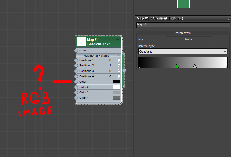Click the node's output socket on right edge
This screenshot has height=157, width=231.
pyautogui.click(x=124, y=70)
